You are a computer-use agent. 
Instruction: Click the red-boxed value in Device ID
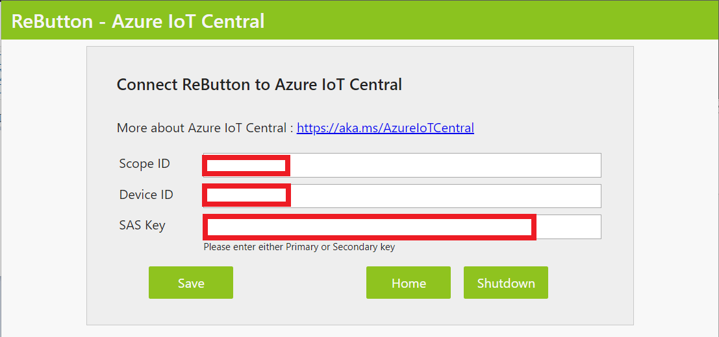(x=246, y=194)
